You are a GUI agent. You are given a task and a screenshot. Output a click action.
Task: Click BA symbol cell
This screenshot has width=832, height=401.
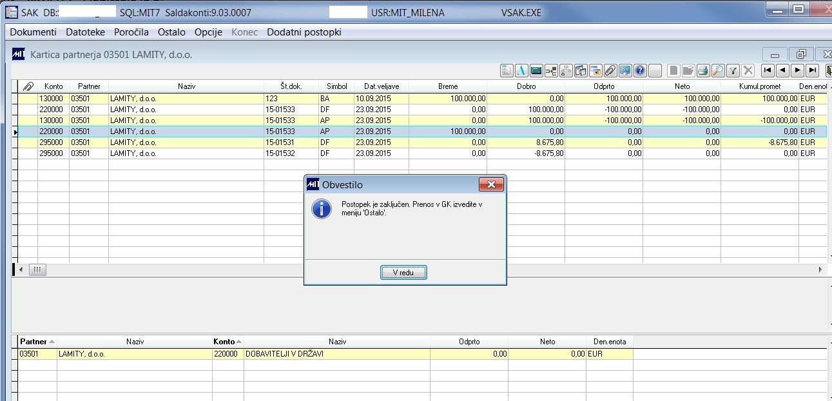[336, 99]
